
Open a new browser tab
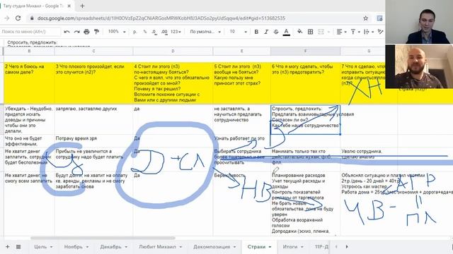point(82,6)
